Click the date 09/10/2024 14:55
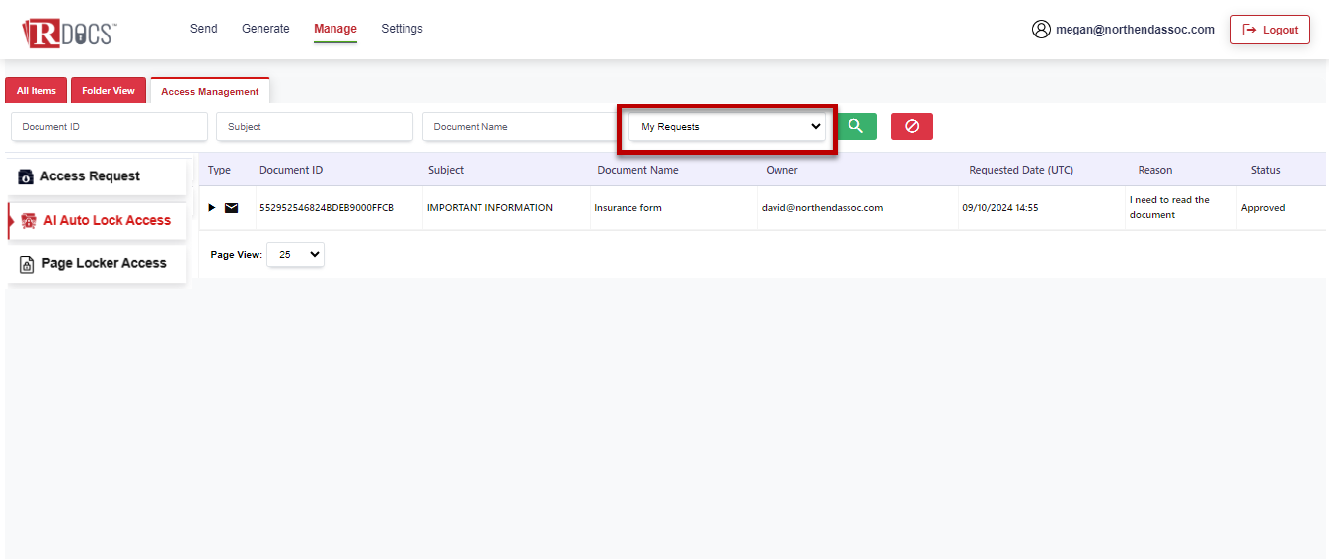 tap(999, 208)
